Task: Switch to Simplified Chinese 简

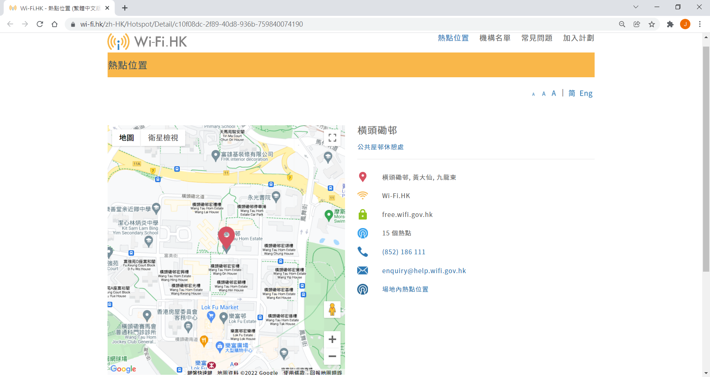Action: 572,93
